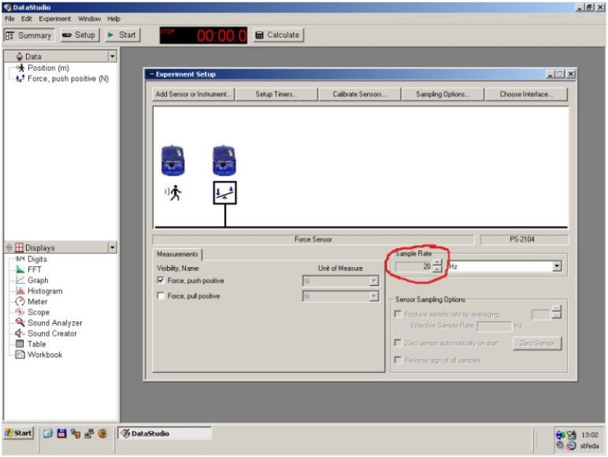Click Add Sensor or Instrument button
The image size is (608, 457).
[x=193, y=94]
